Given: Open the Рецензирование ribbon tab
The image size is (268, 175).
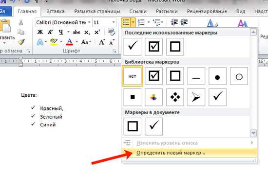Looking at the screenshot, I should click(207, 12).
